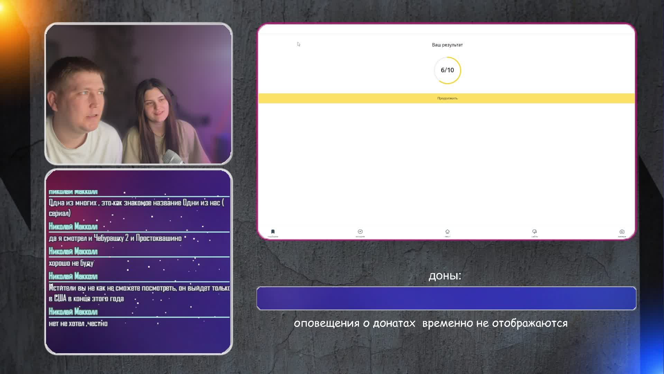Click the microphone in the webcam frame

173,157
